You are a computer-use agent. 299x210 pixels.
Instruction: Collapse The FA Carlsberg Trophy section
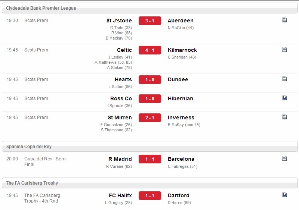150,183
